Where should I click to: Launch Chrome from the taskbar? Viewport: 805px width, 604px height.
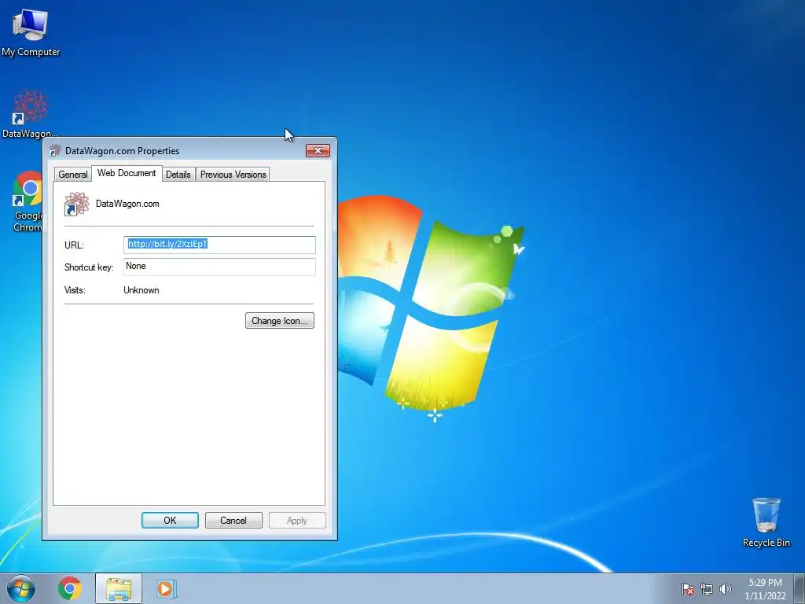tap(70, 588)
